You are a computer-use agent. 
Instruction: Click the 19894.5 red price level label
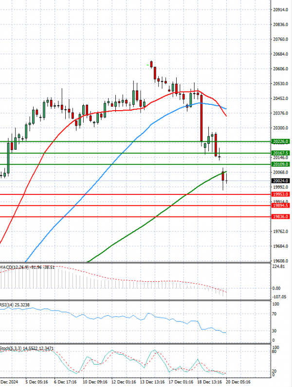tap(280, 205)
